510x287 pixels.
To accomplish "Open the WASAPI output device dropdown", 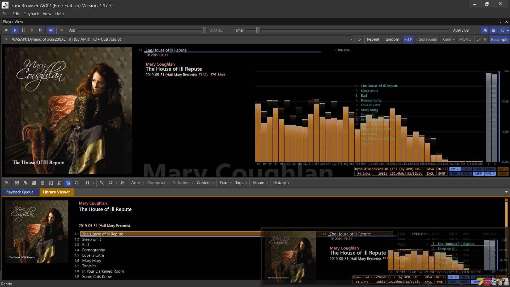I will (x=352, y=39).
